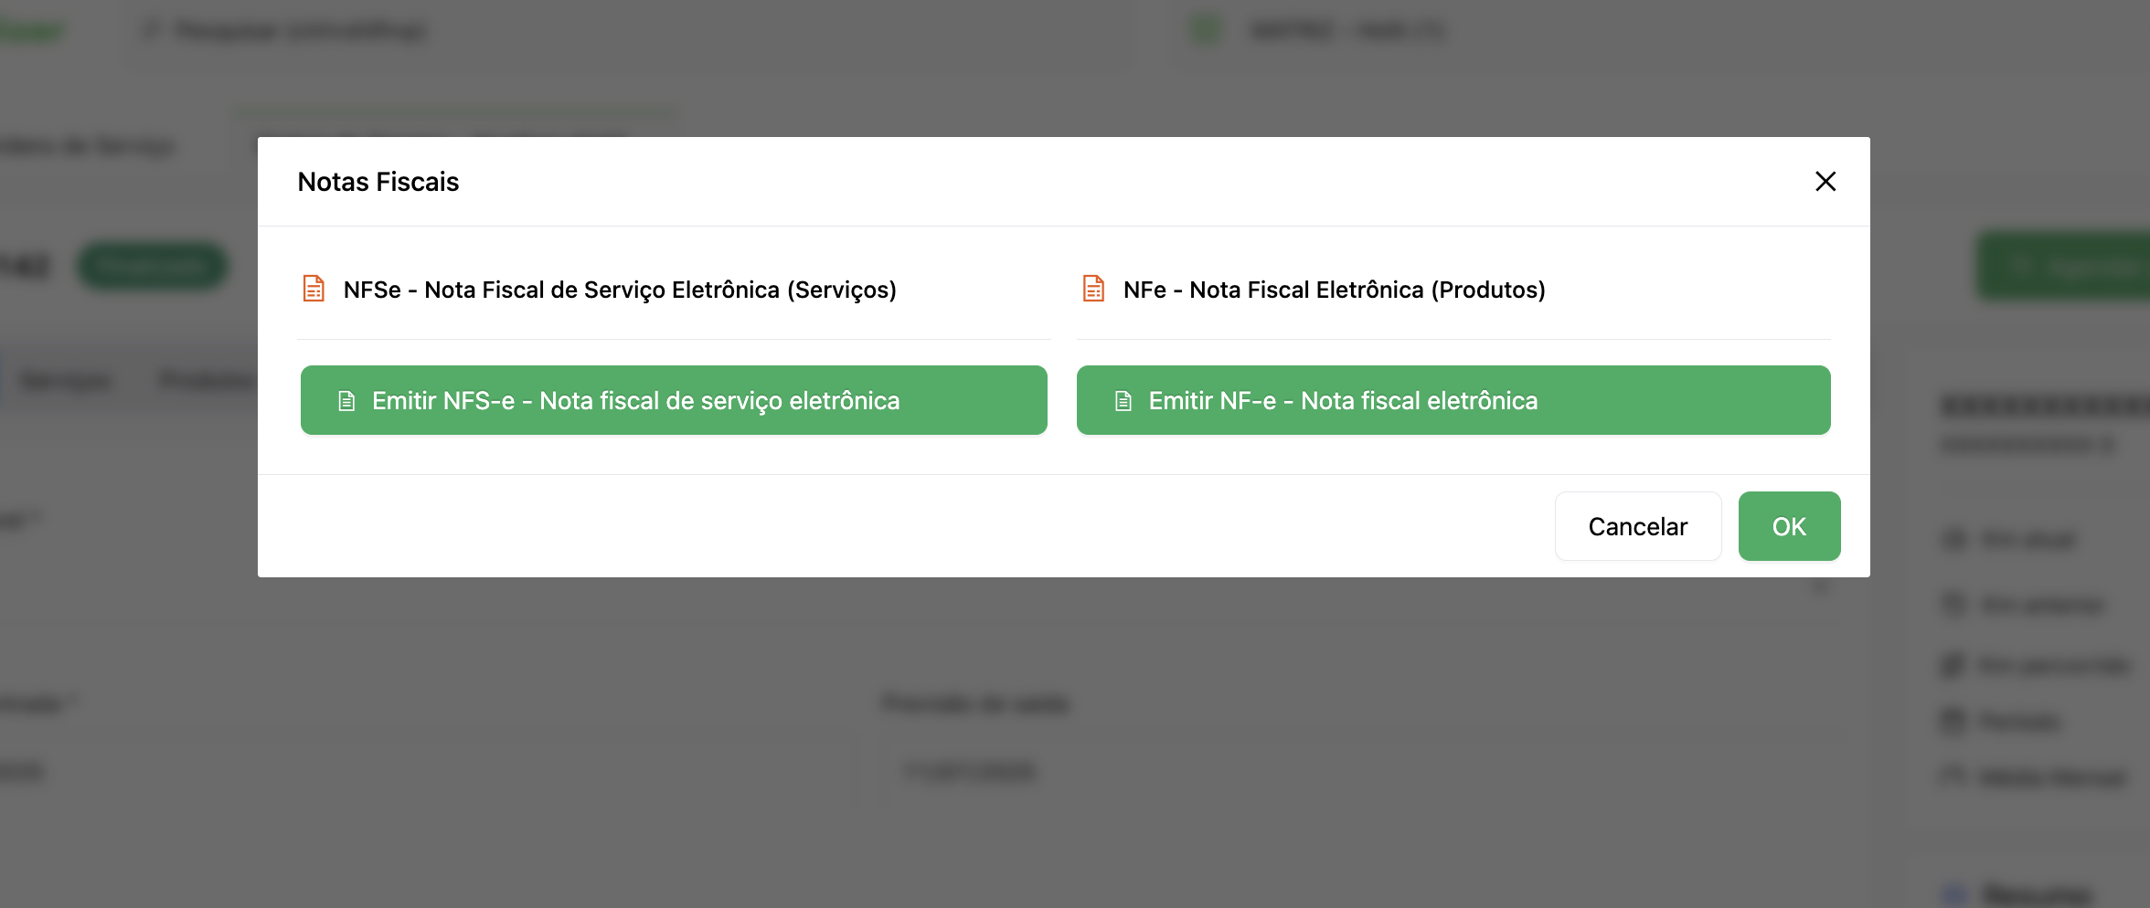Click the document icon inside Emitir NFS-e button
Screen dimensions: 2150x908
click(346, 400)
